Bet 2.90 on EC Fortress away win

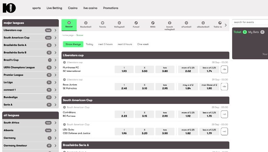(x=165, y=114)
